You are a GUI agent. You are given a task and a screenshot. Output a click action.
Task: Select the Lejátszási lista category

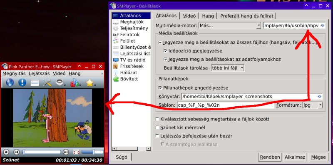point(131,53)
